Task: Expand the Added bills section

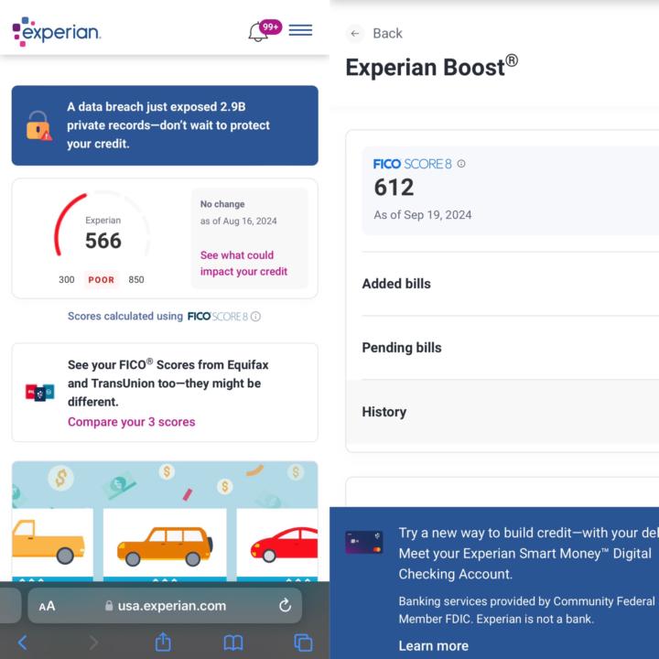Action: coord(396,284)
